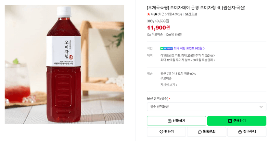The width and height of the screenshot is (269, 141).
Task: Open the 54건 리뷰 link
Action: pos(191,14)
